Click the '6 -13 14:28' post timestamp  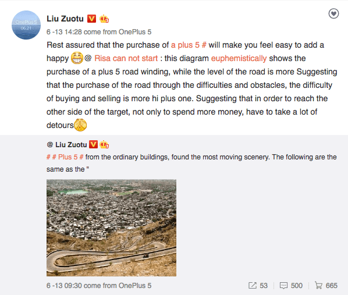(64, 32)
